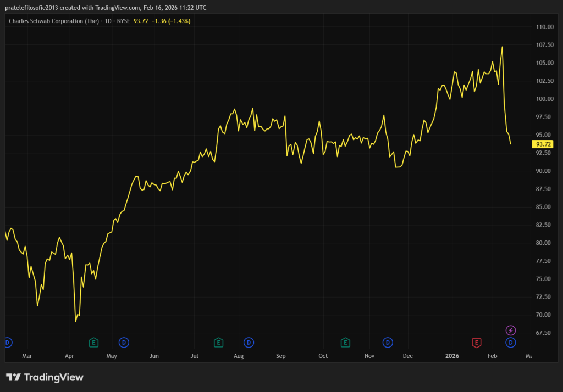This screenshot has width=563, height=392.
Task: Click the NYSE exchange label in the header
Action: [x=123, y=21]
